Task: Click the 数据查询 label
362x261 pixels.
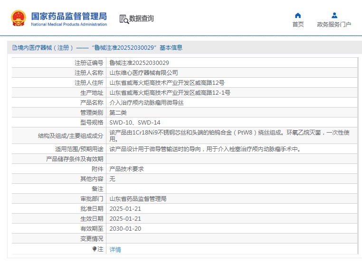Action: (141, 18)
